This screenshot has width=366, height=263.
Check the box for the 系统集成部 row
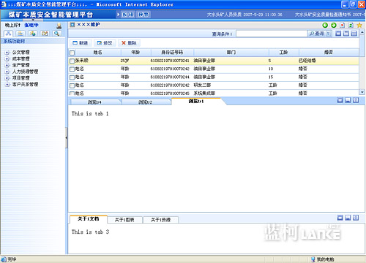coord(72,94)
